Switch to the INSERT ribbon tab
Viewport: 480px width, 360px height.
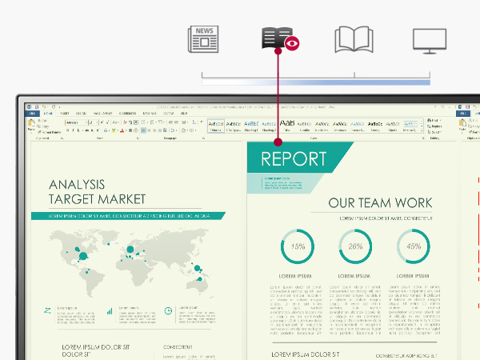64,114
